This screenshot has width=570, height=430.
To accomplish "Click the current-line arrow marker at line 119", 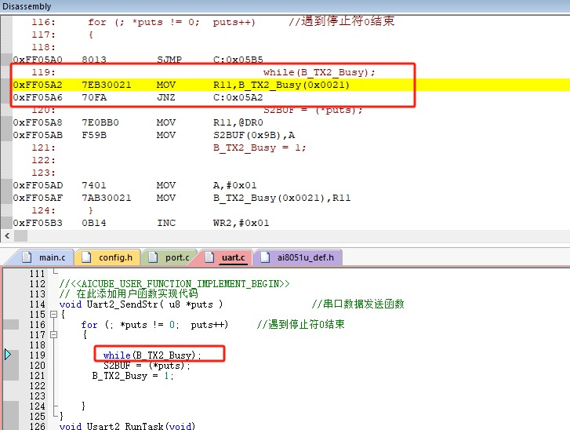I will pos(8,355).
